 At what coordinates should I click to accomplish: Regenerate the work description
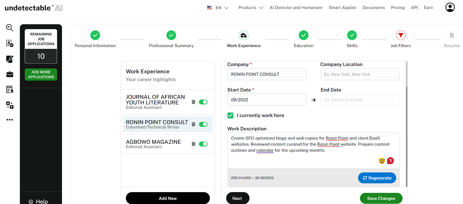coord(377,178)
